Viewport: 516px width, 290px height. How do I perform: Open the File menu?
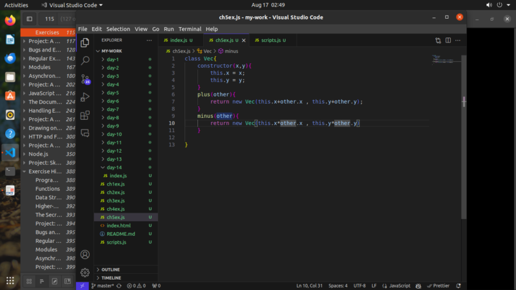83,29
